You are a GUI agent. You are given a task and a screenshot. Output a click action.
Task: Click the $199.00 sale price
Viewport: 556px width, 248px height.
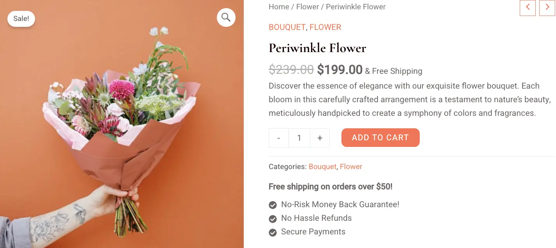(x=340, y=70)
